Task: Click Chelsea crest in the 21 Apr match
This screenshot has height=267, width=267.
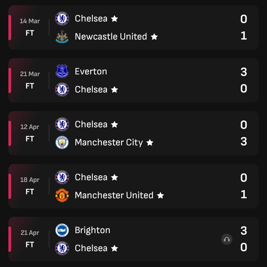Action: [x=62, y=248]
